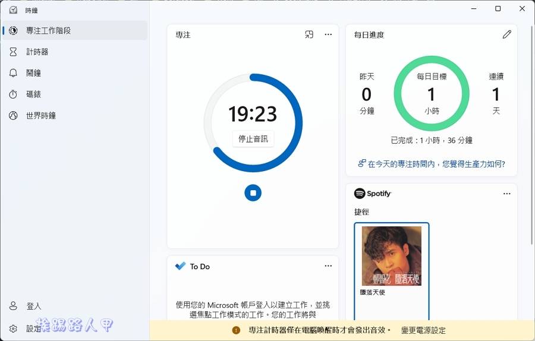
Task: Click the Spotify logo icon
Action: coord(359,194)
